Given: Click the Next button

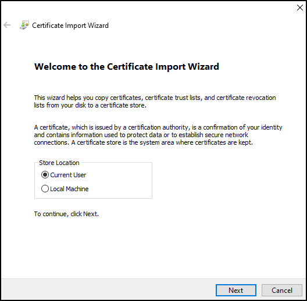Looking at the screenshot, I should 236,290.
